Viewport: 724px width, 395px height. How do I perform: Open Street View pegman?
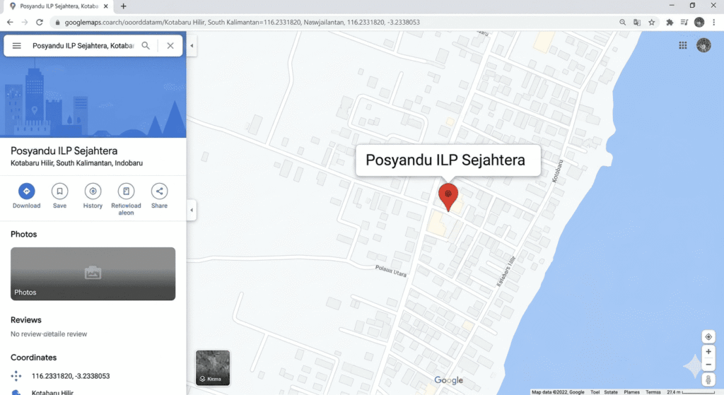[708, 379]
